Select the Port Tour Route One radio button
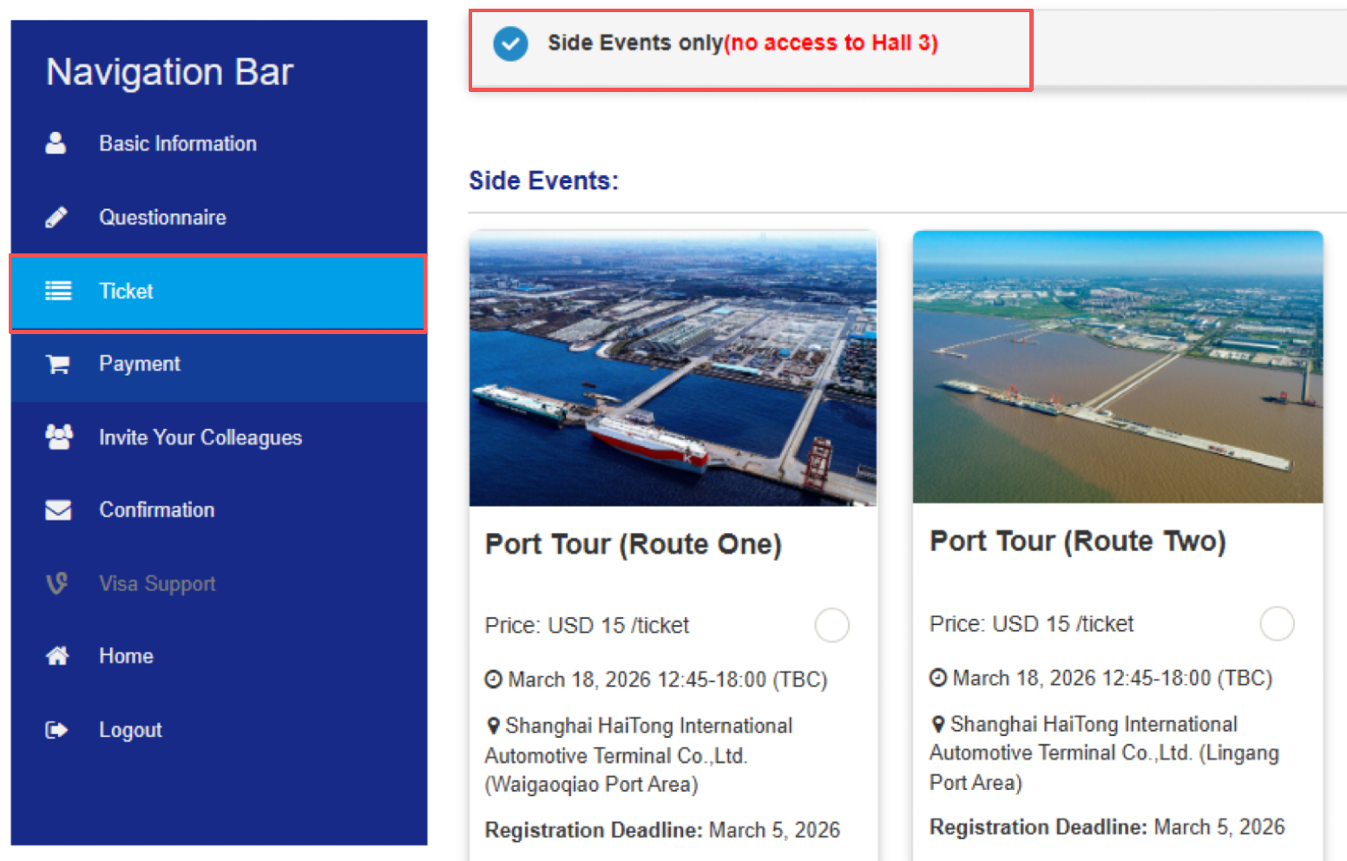Viewport: 1347px width, 861px height. tap(831, 625)
